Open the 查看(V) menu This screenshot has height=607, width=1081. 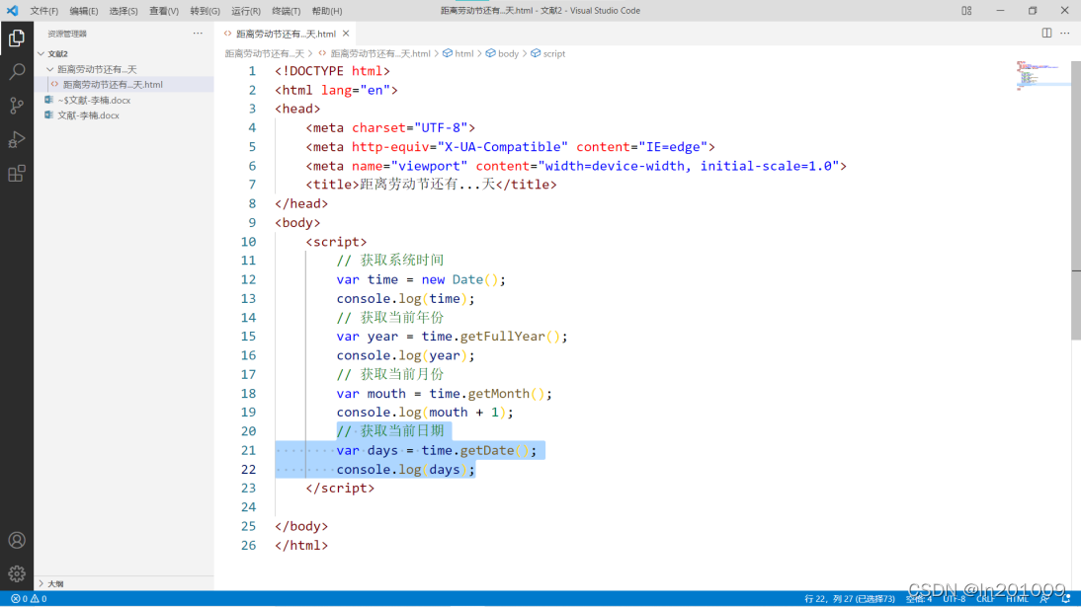click(x=164, y=11)
